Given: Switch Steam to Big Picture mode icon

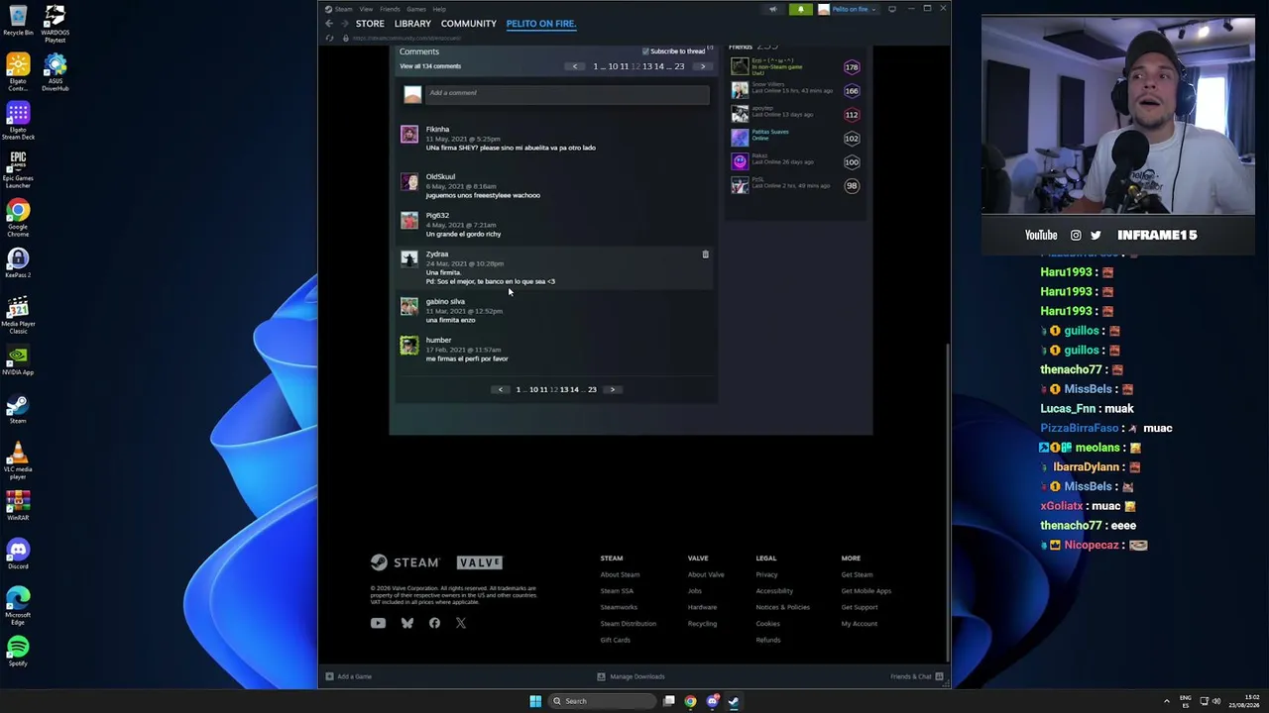Looking at the screenshot, I should 892,9.
